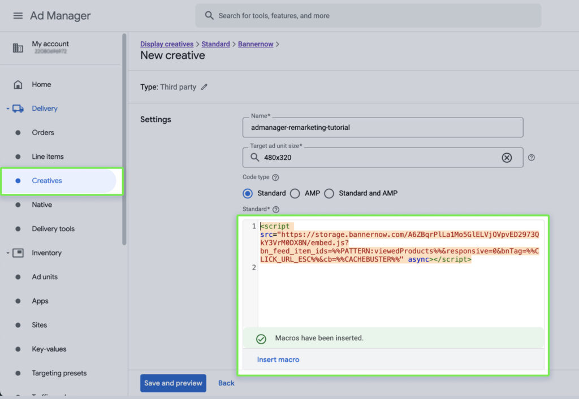Click the Type: Third party text
This screenshot has height=399, width=579.
click(168, 87)
